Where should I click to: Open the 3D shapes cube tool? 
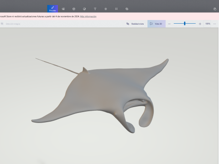pos(74,9)
